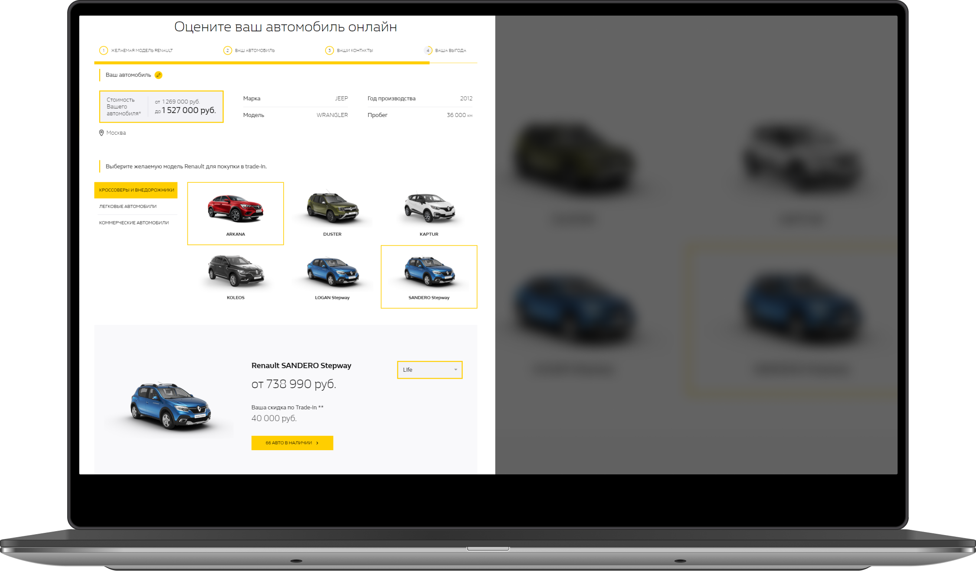This screenshot has width=976, height=571.
Task: Click the yellow step progress bar
Action: tap(262, 63)
